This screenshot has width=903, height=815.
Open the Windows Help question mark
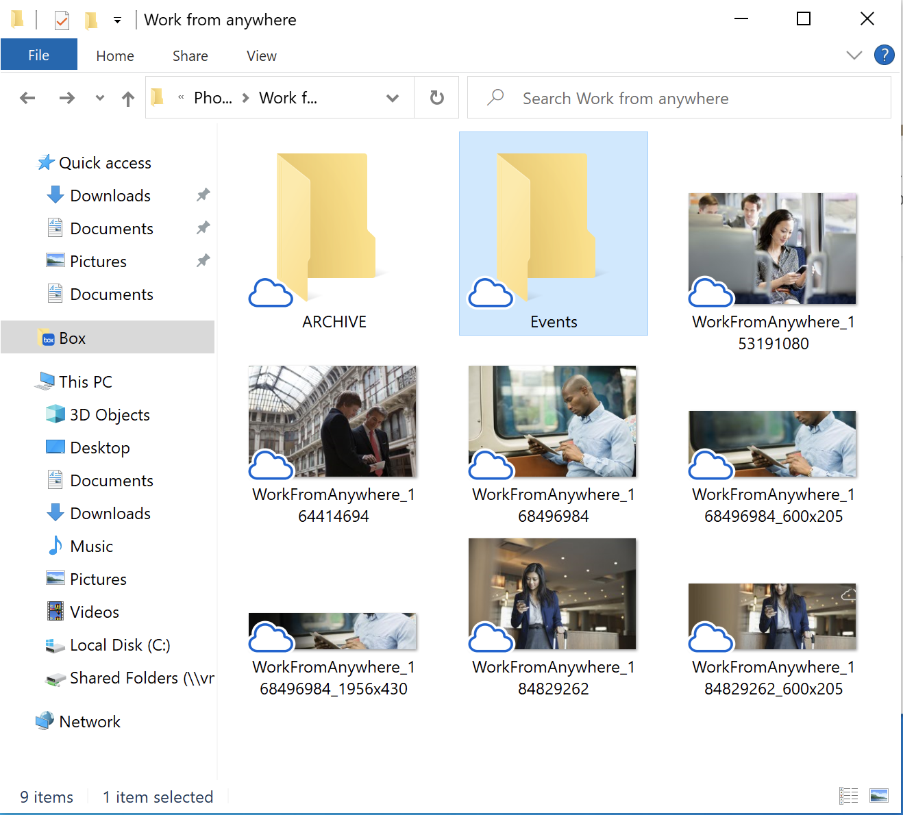[x=884, y=55]
